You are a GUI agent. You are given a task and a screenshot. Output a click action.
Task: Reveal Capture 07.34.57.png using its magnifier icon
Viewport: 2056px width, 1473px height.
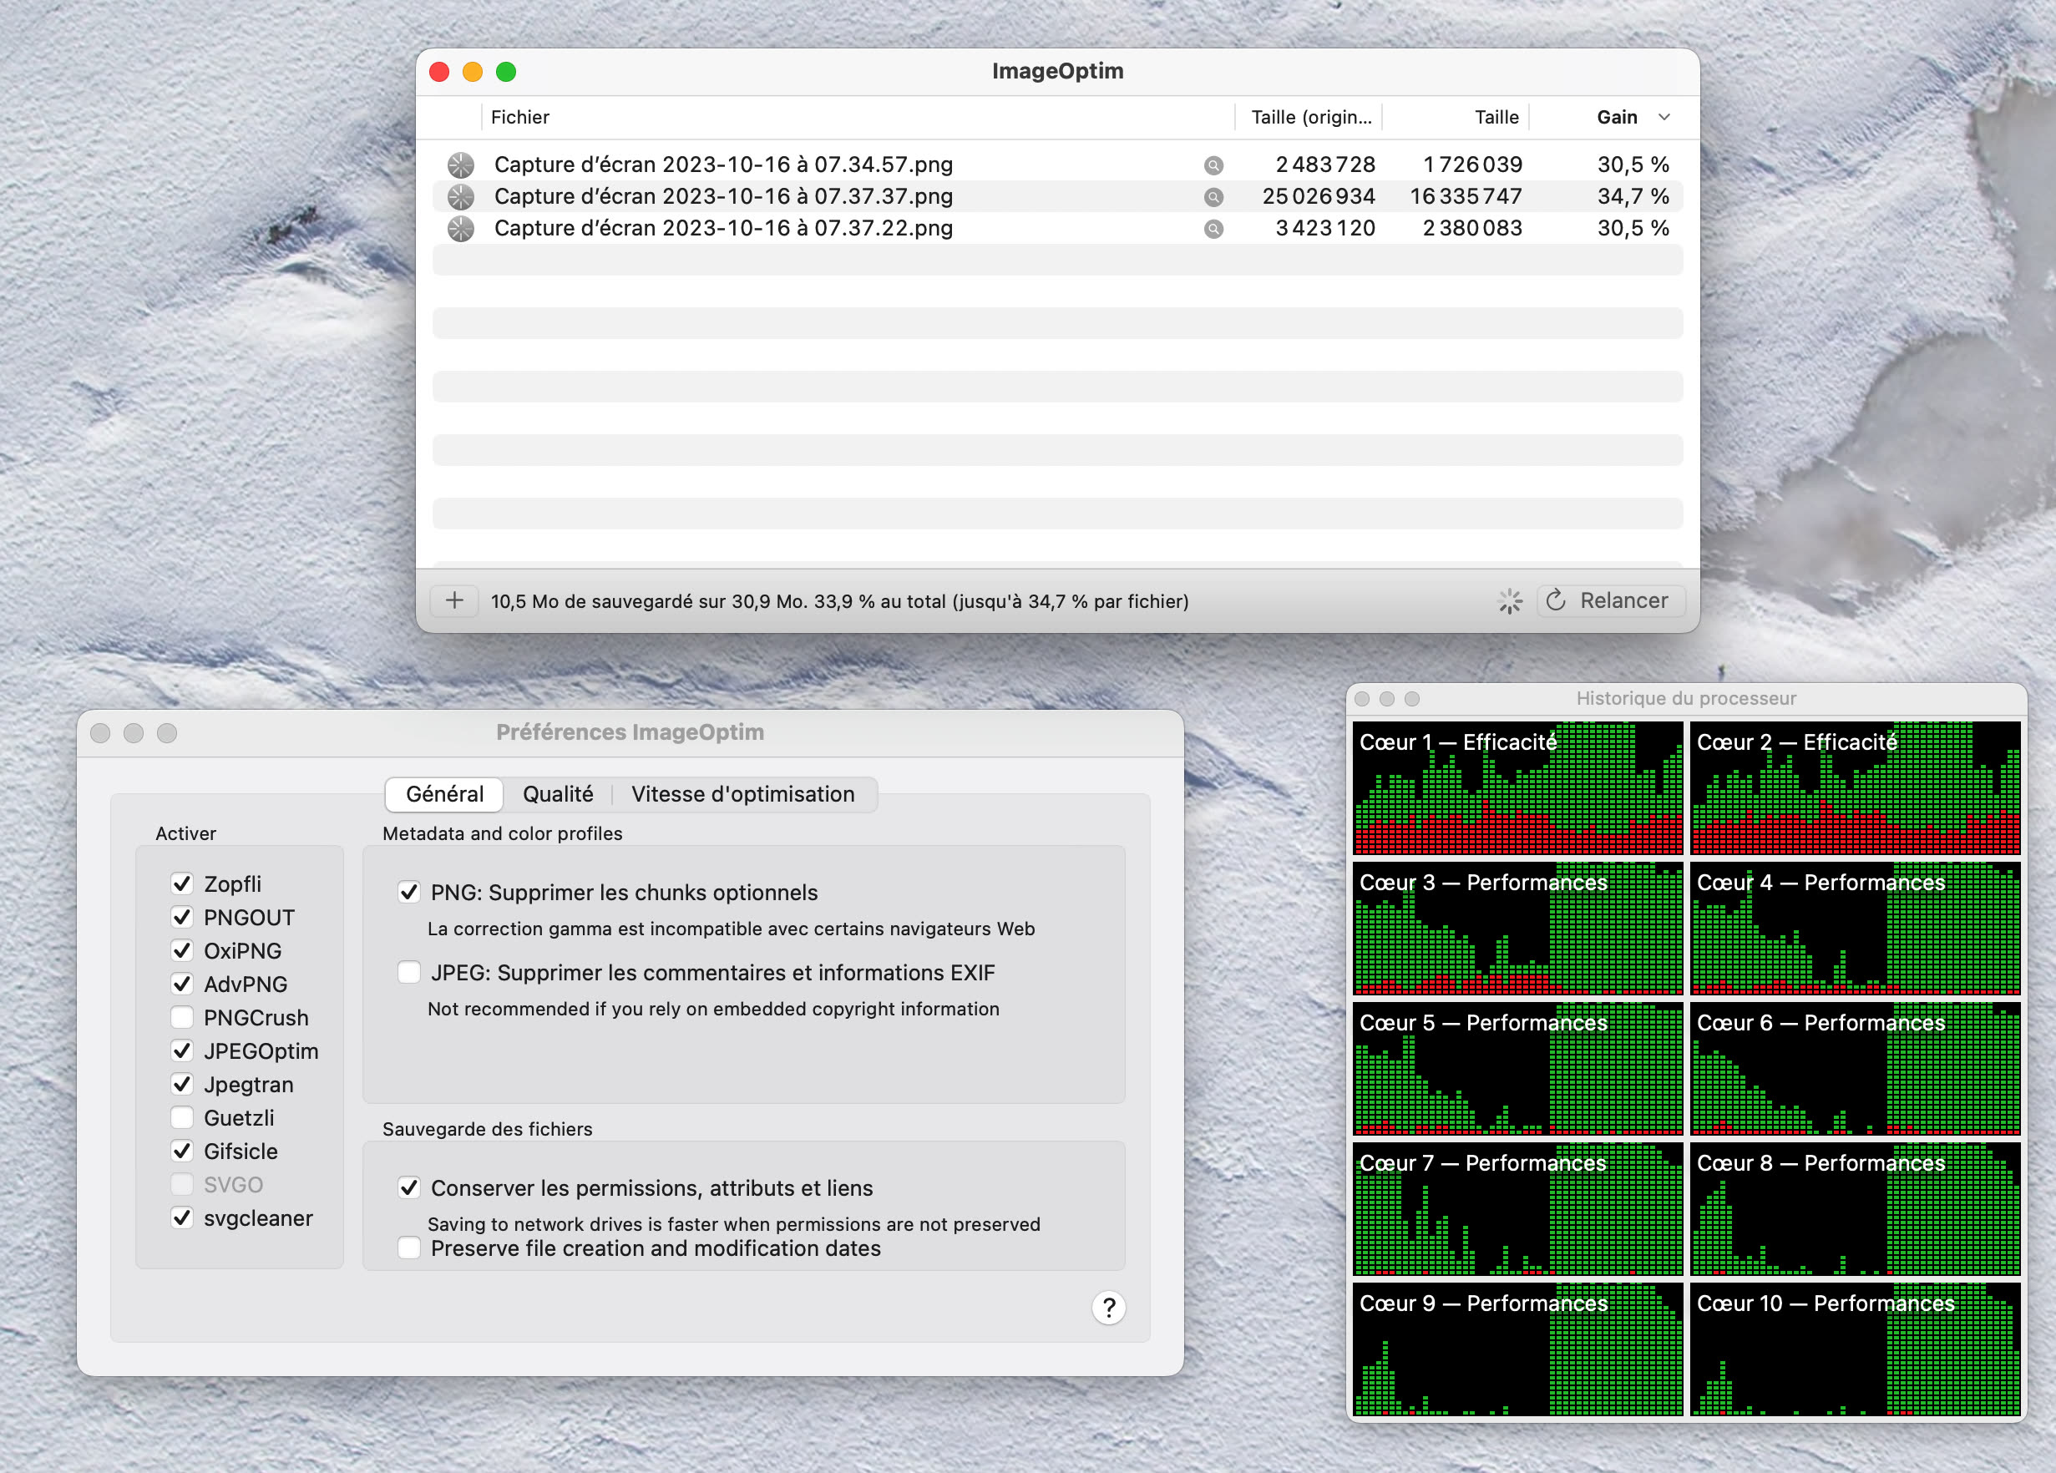point(1213,165)
